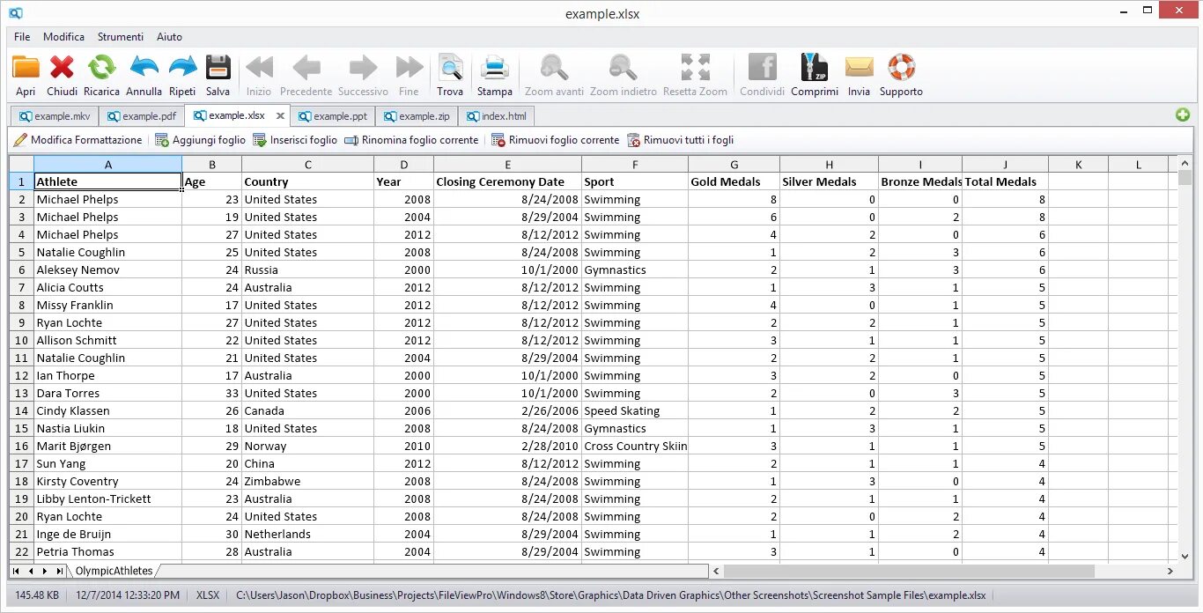The width and height of the screenshot is (1203, 613).
Task: Open the Trova search tool
Action: coord(450,67)
